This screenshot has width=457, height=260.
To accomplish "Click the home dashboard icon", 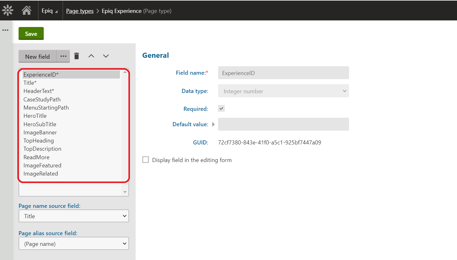I will click(x=26, y=10).
